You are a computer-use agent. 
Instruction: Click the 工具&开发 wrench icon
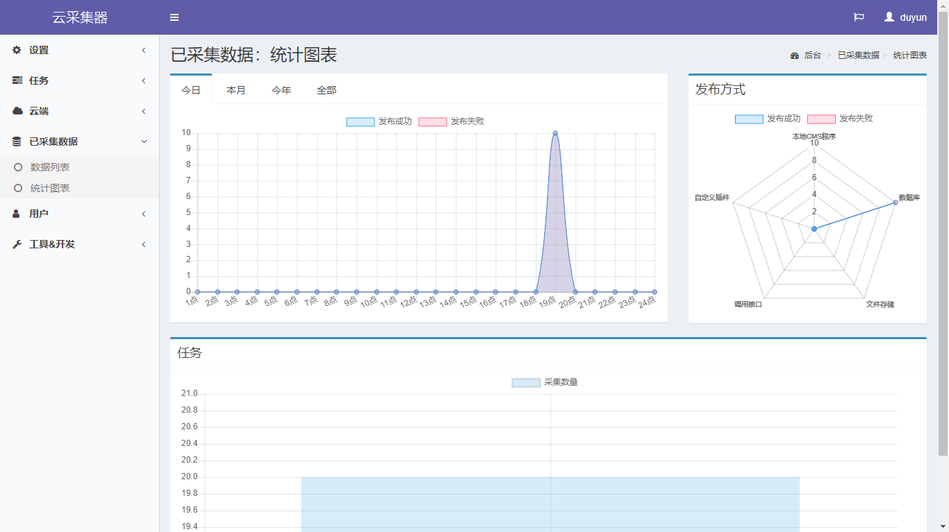(x=17, y=244)
